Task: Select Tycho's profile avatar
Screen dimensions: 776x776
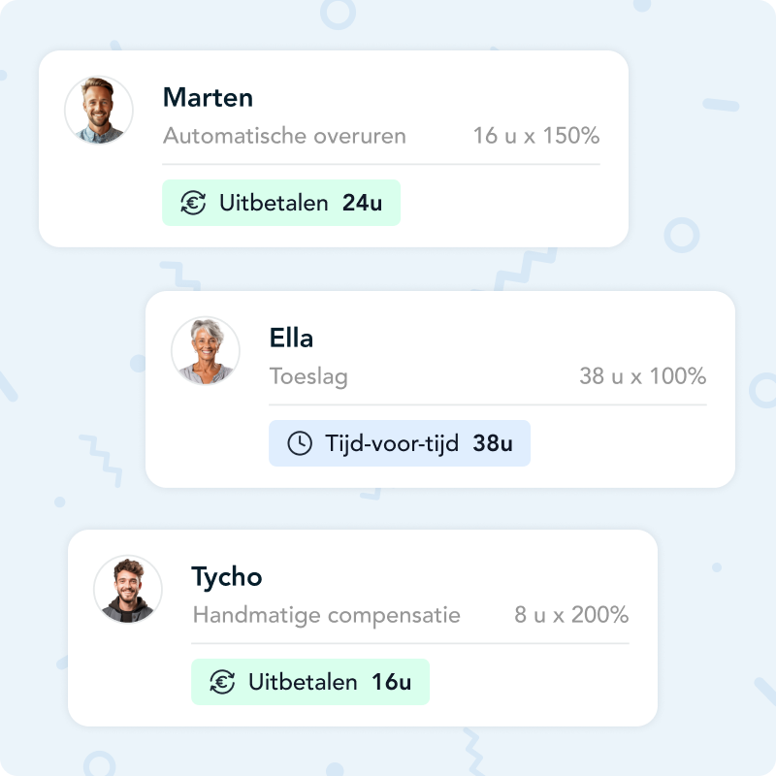Action: (126, 590)
